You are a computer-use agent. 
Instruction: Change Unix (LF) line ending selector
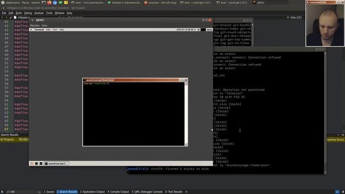click(296, 17)
